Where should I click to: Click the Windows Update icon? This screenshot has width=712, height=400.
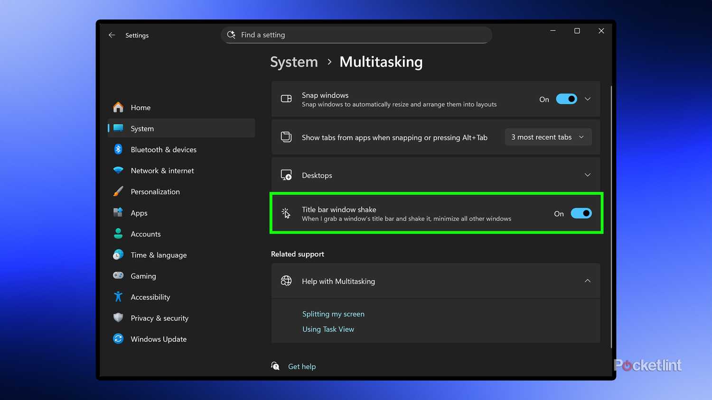pyautogui.click(x=118, y=338)
